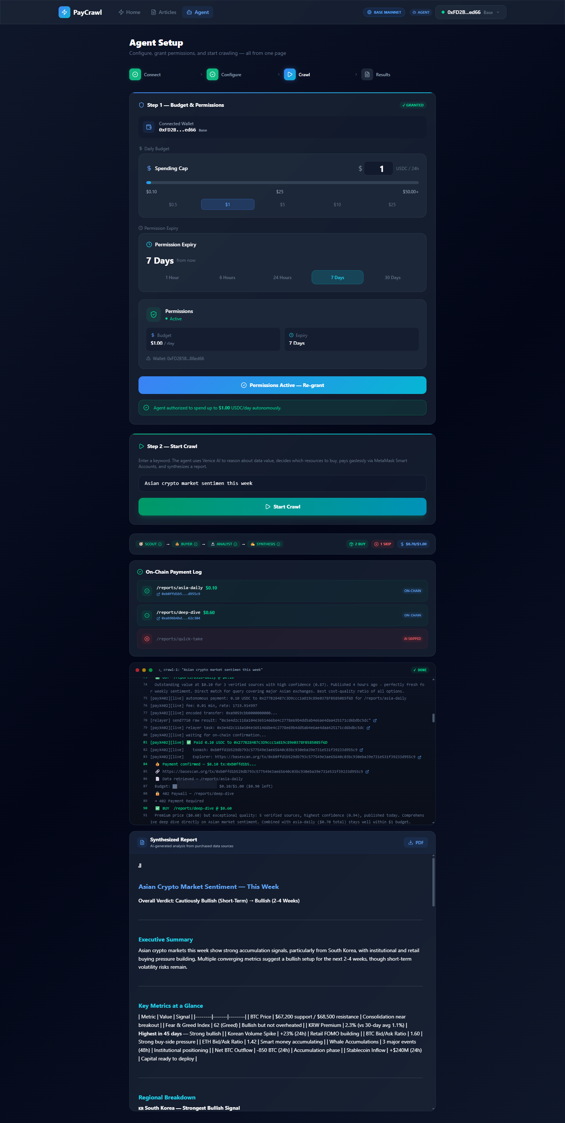The image size is (565, 1123).
Task: Switch to the Agent nav item
Action: point(197,12)
